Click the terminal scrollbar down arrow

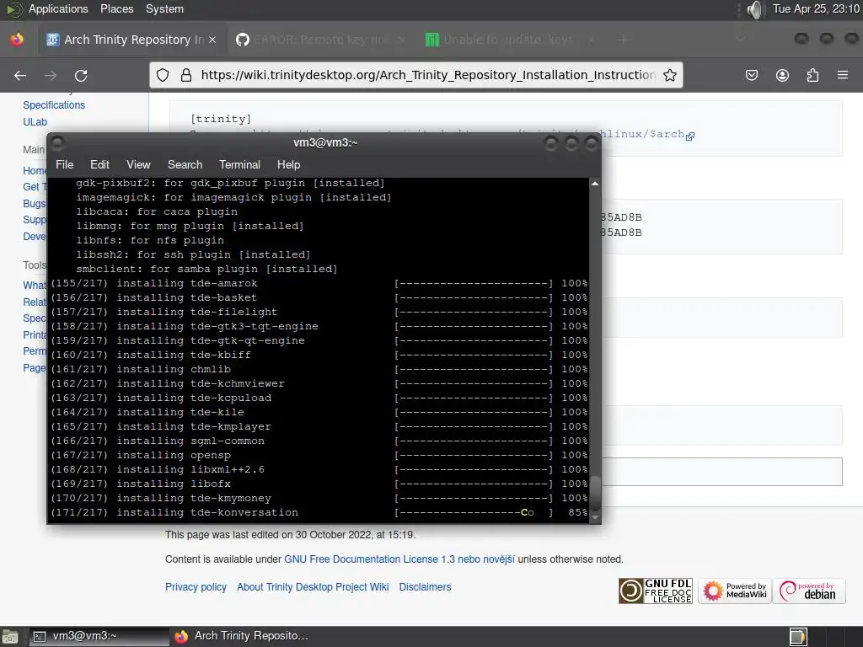pos(595,518)
